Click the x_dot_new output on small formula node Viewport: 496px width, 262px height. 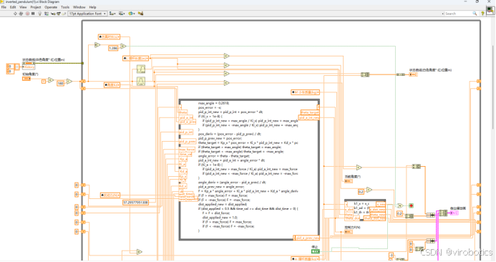pos(377,210)
